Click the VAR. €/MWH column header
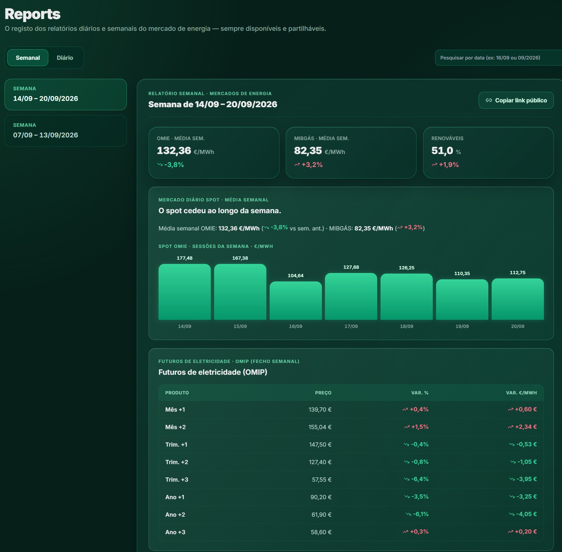 pyautogui.click(x=522, y=393)
